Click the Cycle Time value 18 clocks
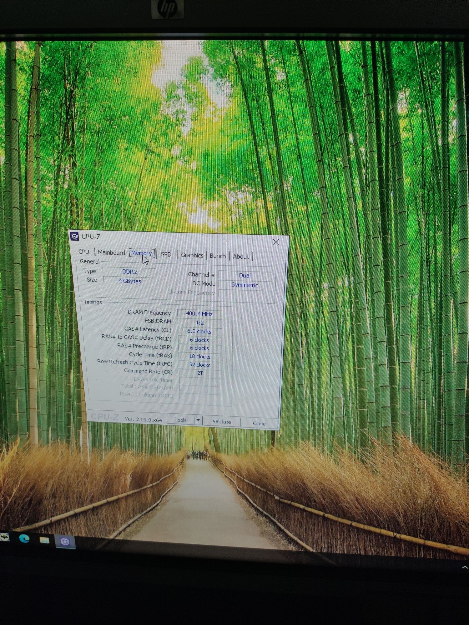The image size is (469, 625). click(200, 356)
